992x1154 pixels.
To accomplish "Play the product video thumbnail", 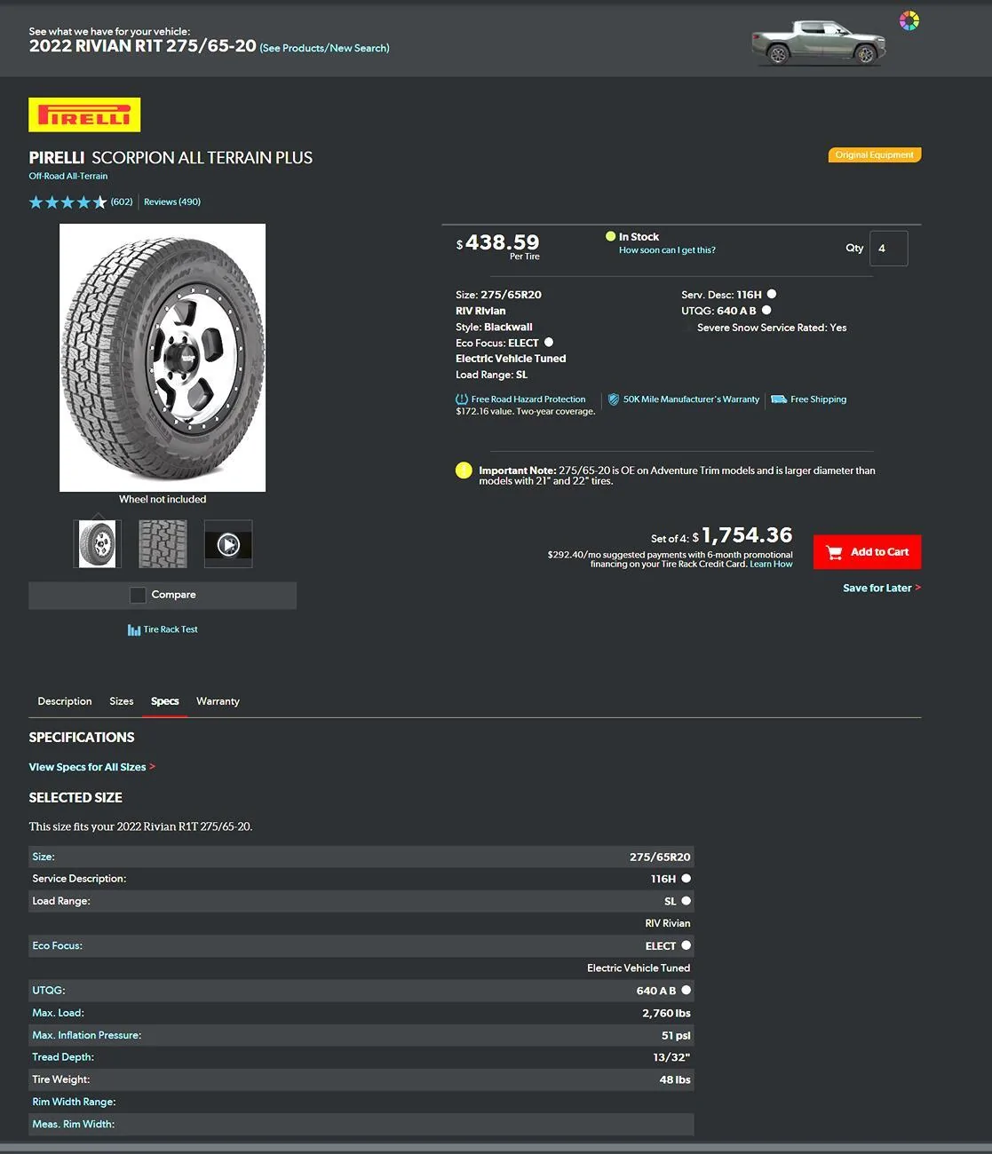I will tap(228, 544).
